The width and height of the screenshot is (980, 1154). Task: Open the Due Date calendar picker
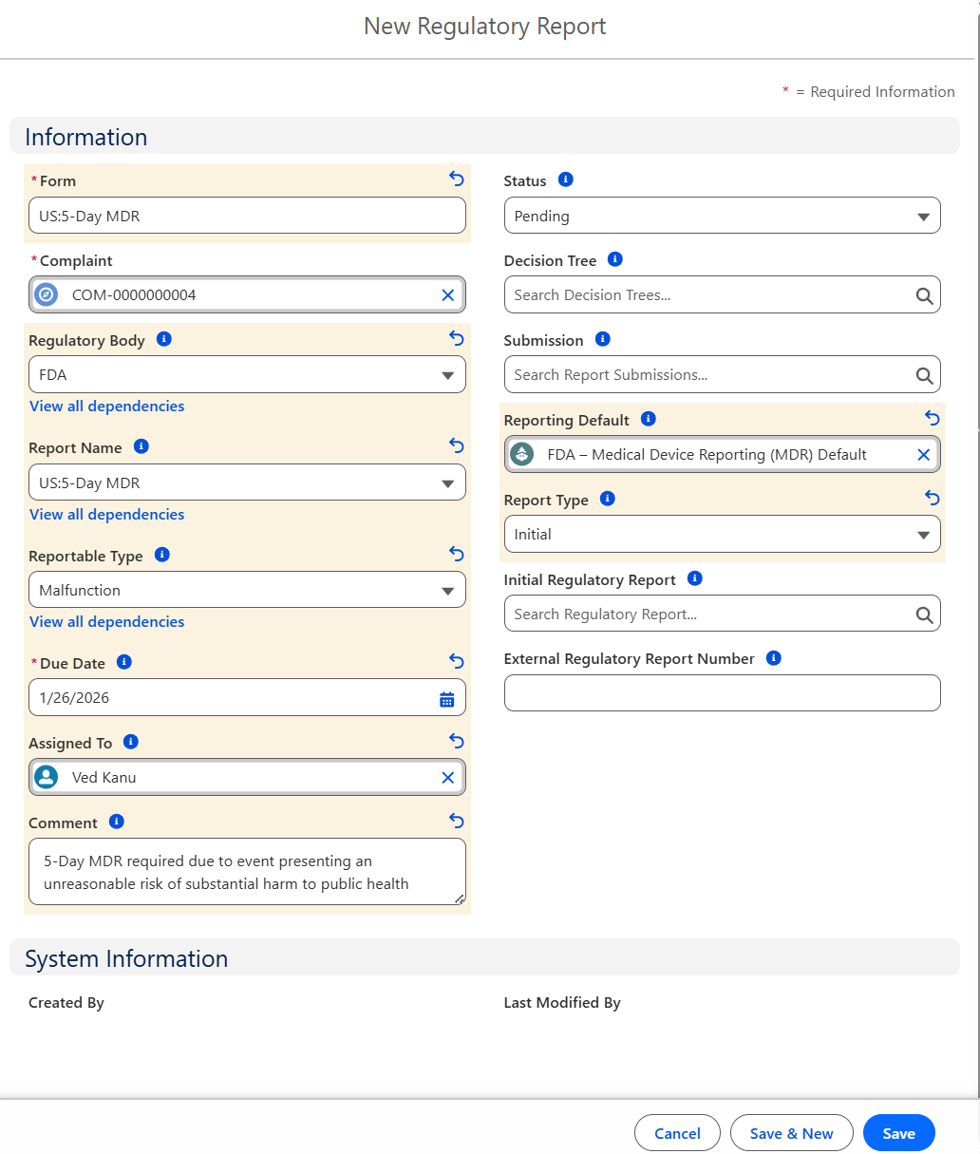pyautogui.click(x=447, y=699)
